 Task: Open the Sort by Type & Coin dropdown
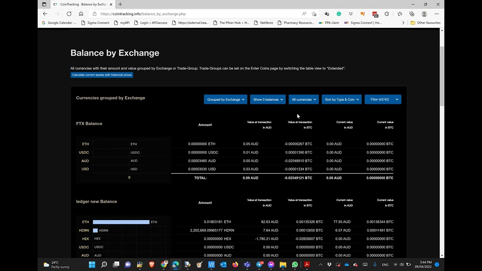tap(342, 99)
